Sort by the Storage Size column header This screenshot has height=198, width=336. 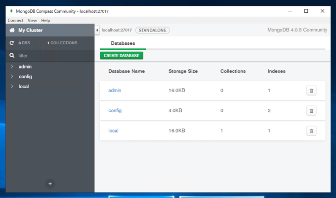tap(183, 71)
